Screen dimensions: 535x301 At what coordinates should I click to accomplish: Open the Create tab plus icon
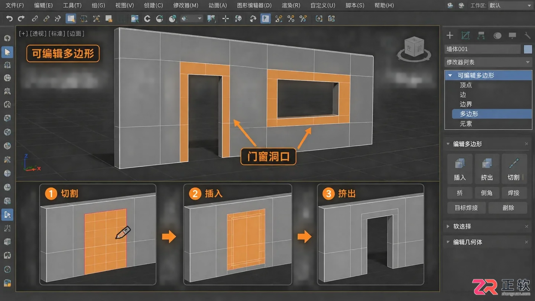click(450, 35)
